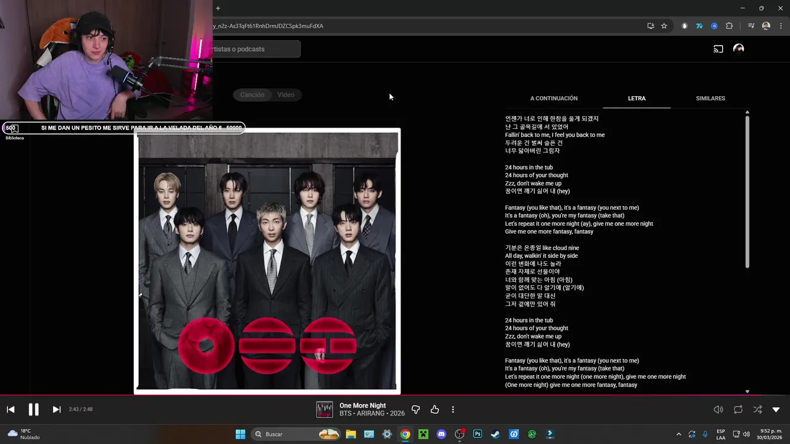Click the blue round extension icon
The width and height of the screenshot is (790, 444).
[714, 26]
